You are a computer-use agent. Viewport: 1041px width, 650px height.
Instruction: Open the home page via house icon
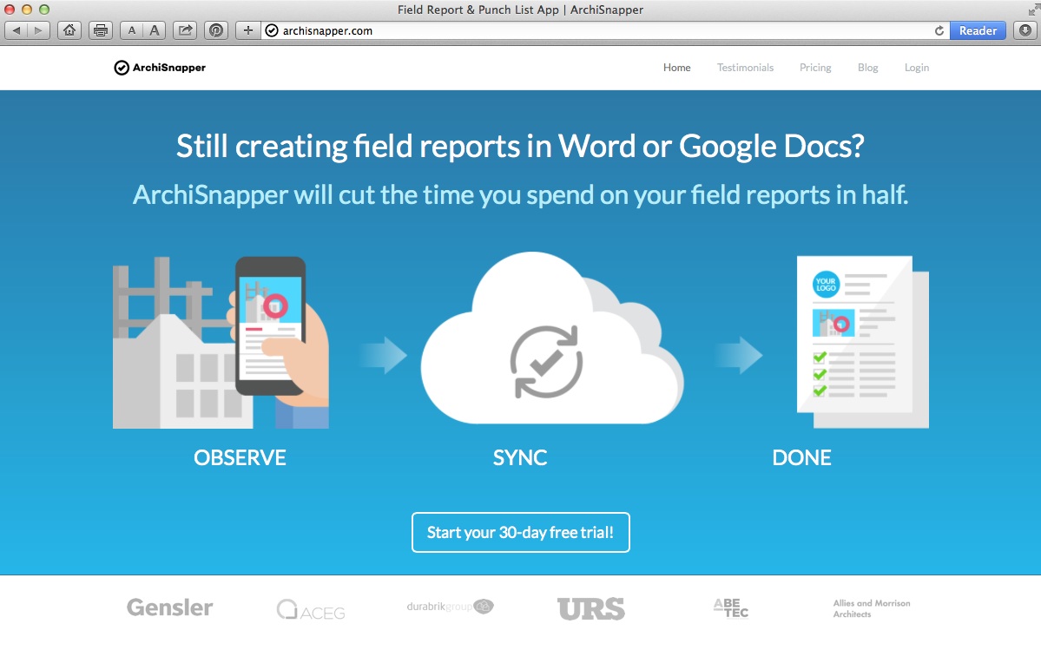pyautogui.click(x=69, y=30)
